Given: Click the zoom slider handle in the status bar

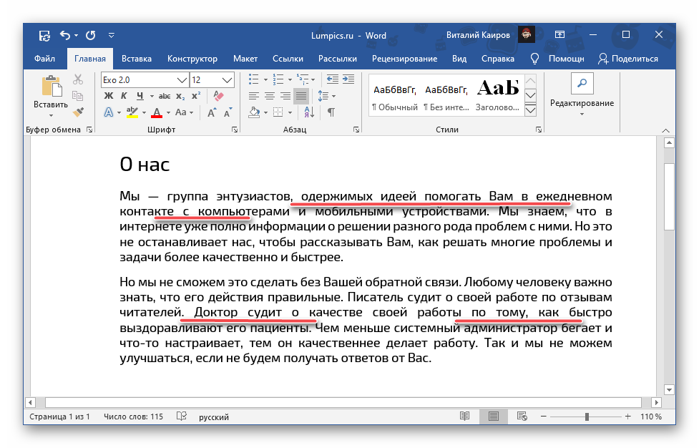Looking at the screenshot, I should tap(587, 417).
